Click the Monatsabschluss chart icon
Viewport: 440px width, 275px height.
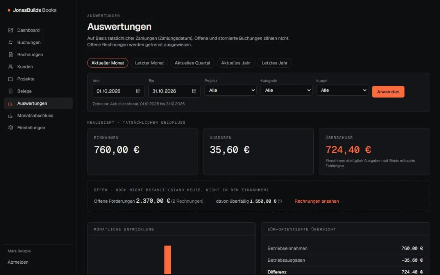(x=11, y=116)
